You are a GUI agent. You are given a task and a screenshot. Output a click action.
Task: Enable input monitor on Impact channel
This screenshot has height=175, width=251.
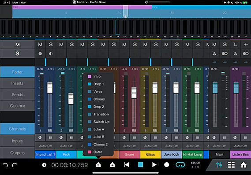click(51, 54)
